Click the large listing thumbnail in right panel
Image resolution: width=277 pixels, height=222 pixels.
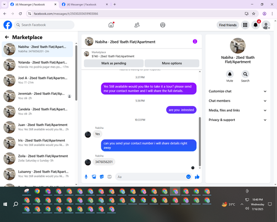[x=238, y=46]
